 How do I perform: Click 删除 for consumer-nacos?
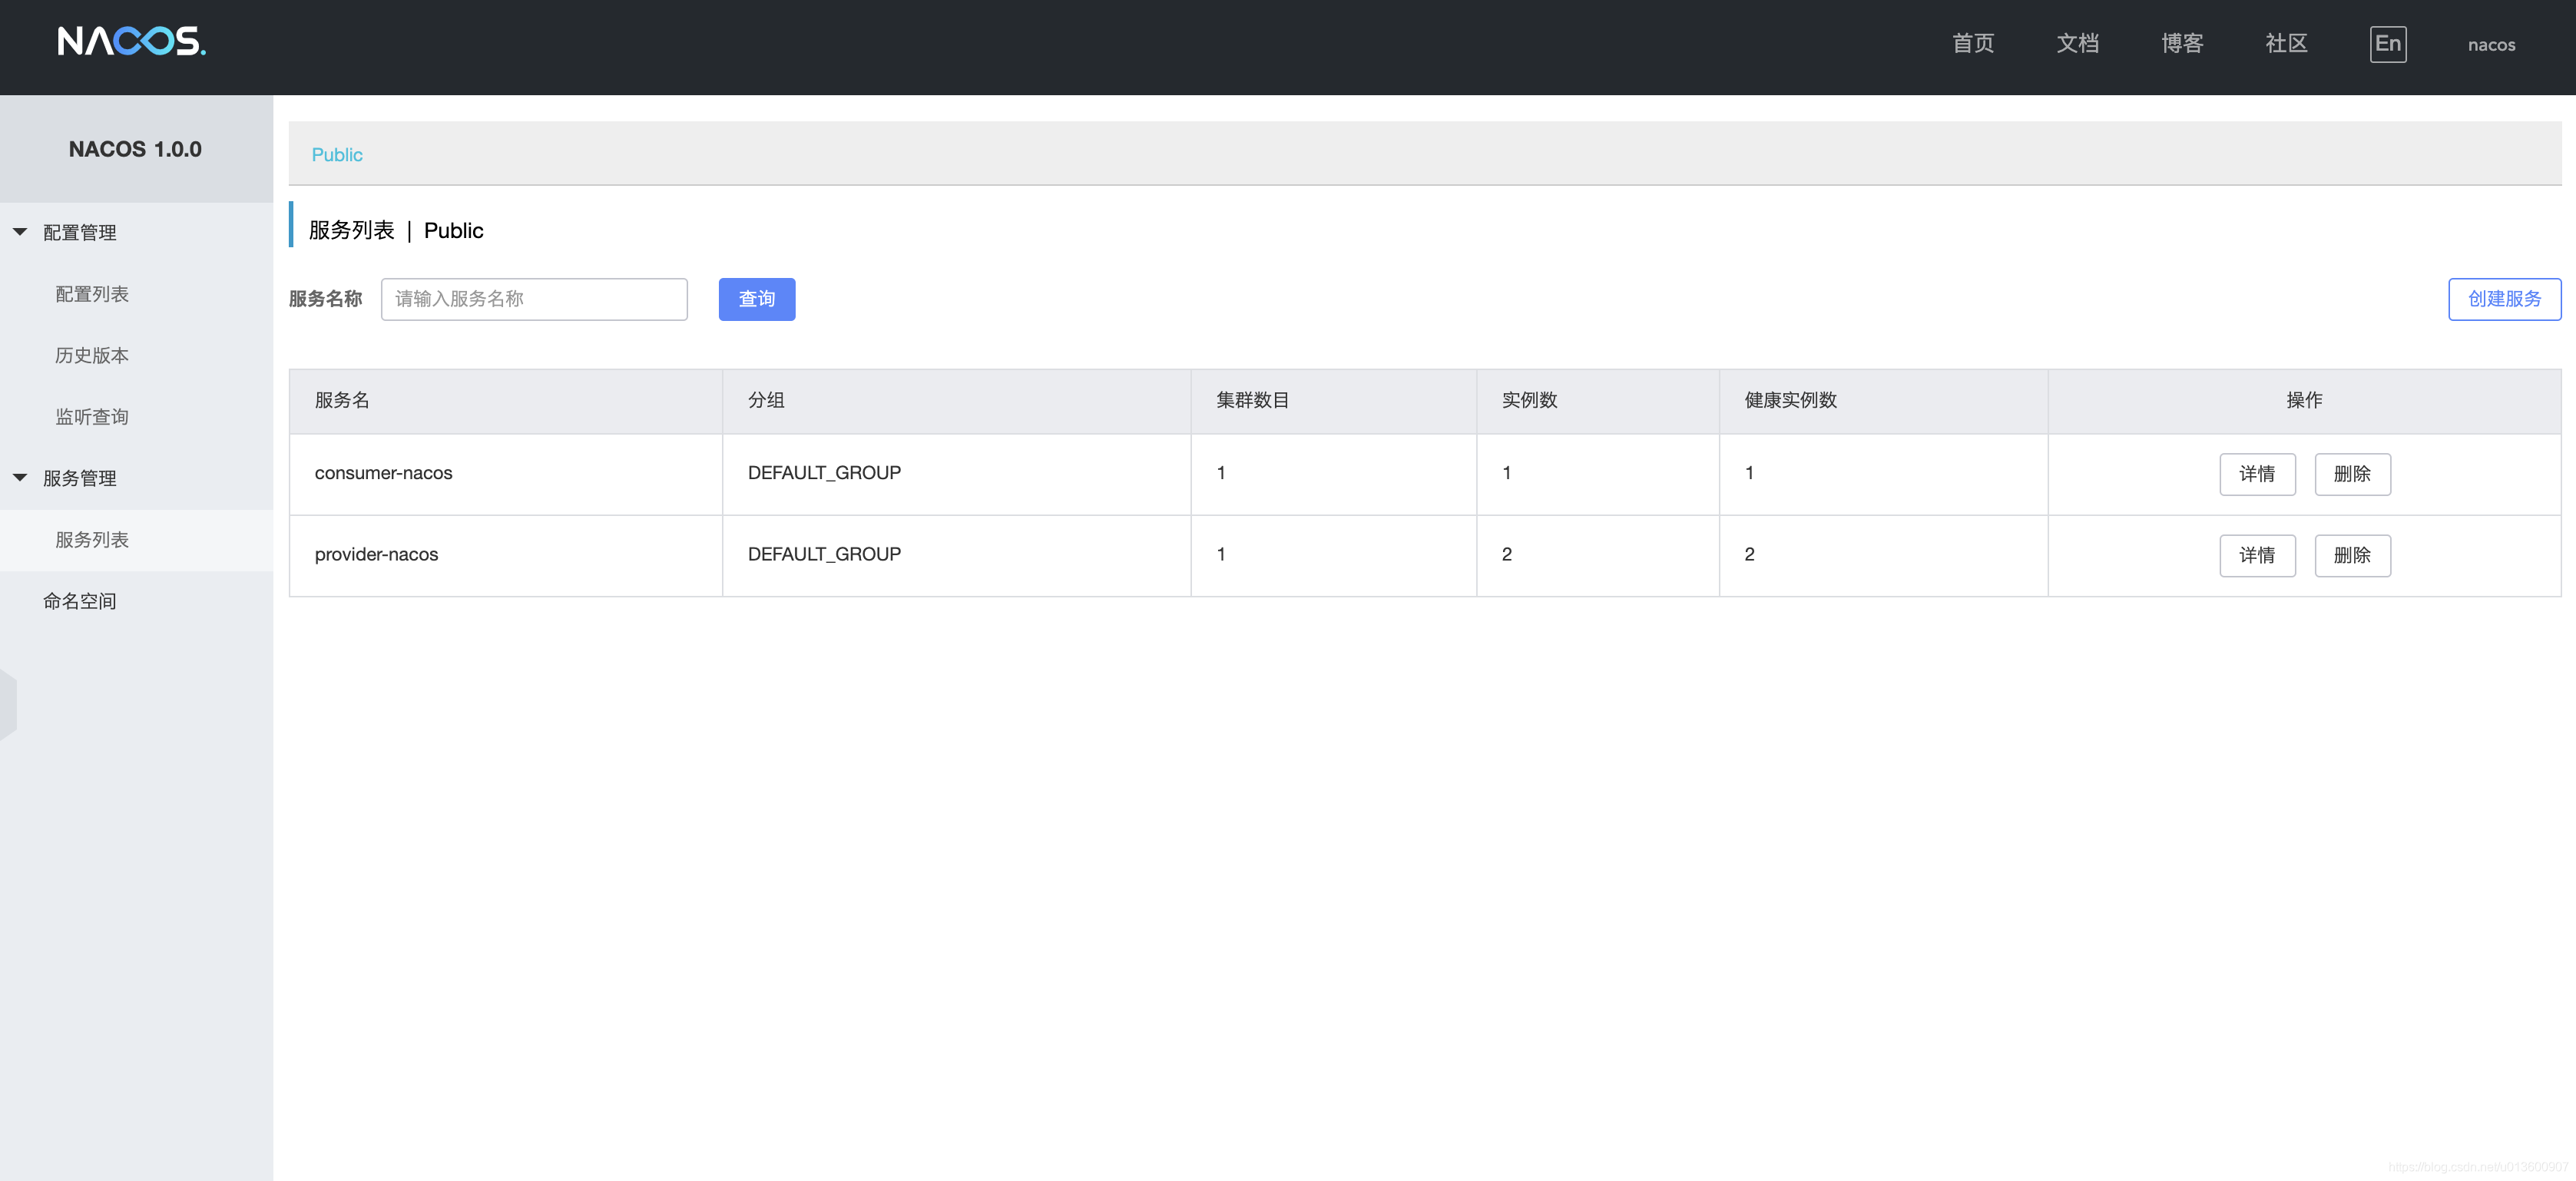click(2352, 474)
